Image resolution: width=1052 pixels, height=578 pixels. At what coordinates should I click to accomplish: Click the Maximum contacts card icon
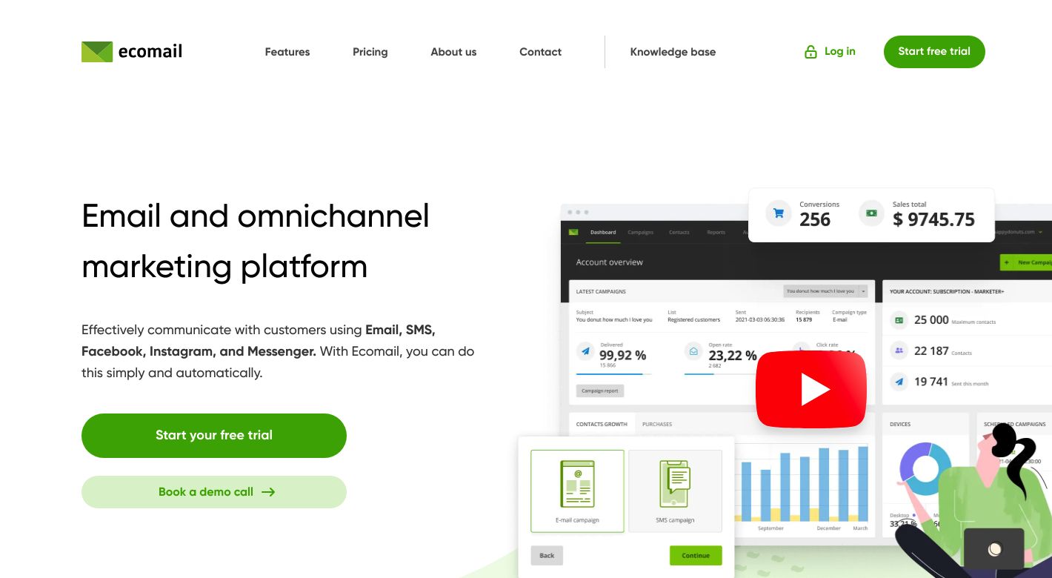click(899, 320)
